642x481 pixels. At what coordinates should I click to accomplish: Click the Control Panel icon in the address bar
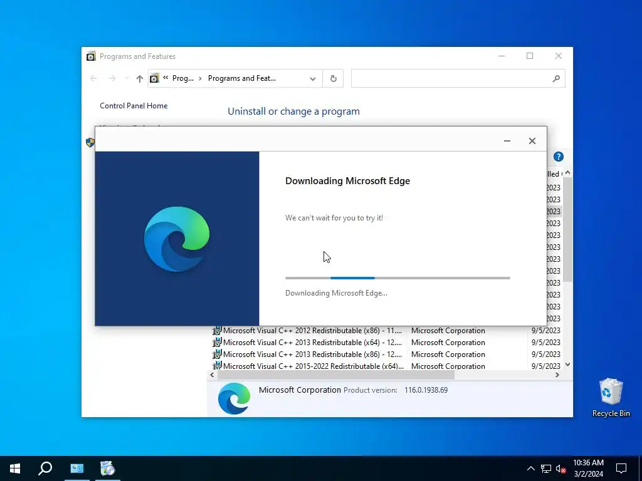(x=154, y=78)
